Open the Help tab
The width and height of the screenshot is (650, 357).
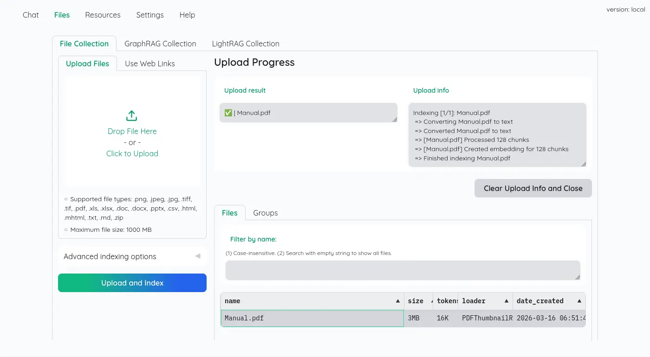(187, 15)
